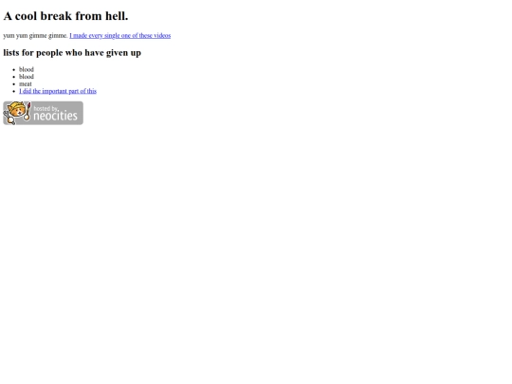Screen dimensions: 512x384
Task: Click the "neocities" wordmark in the badge
Action: pos(56,116)
